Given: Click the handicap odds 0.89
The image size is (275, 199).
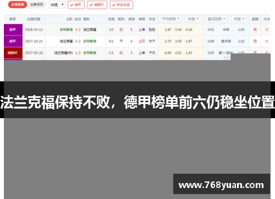Looking at the screenshot, I should [x=211, y=41].
